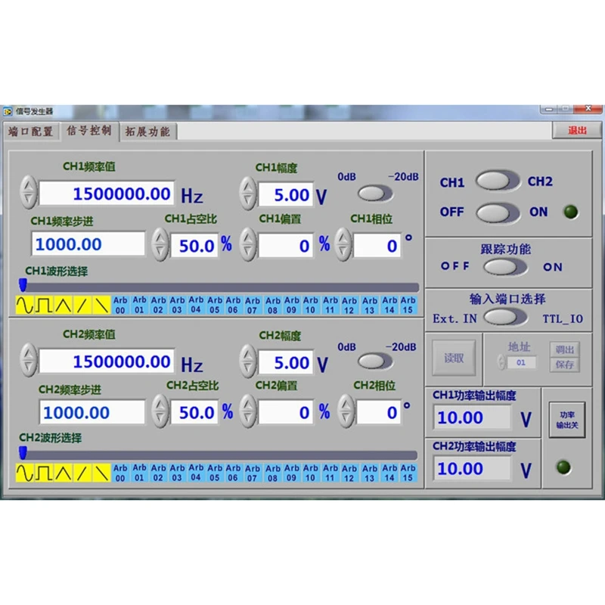Switch to the 信号控制 signal control tab
605x605 pixels.
point(89,131)
